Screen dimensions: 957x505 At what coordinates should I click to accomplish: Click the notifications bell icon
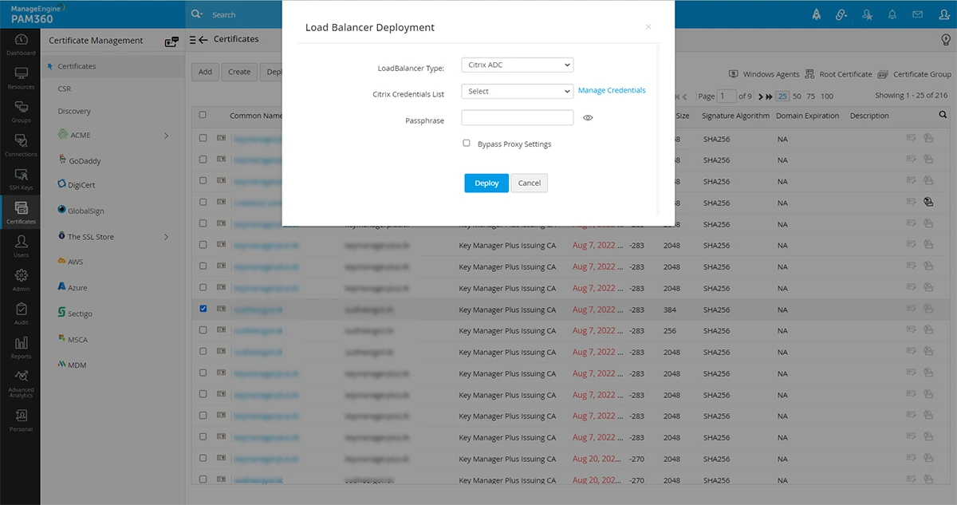click(x=892, y=14)
